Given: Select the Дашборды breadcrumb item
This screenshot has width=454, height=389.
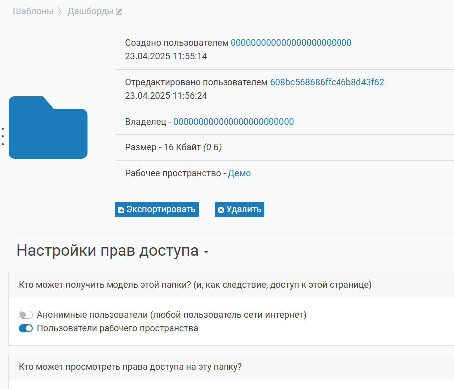Looking at the screenshot, I should (x=90, y=11).
